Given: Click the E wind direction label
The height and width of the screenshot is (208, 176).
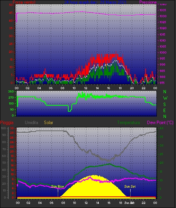Looking at the screenshot, I should pyautogui.click(x=164, y=111).
